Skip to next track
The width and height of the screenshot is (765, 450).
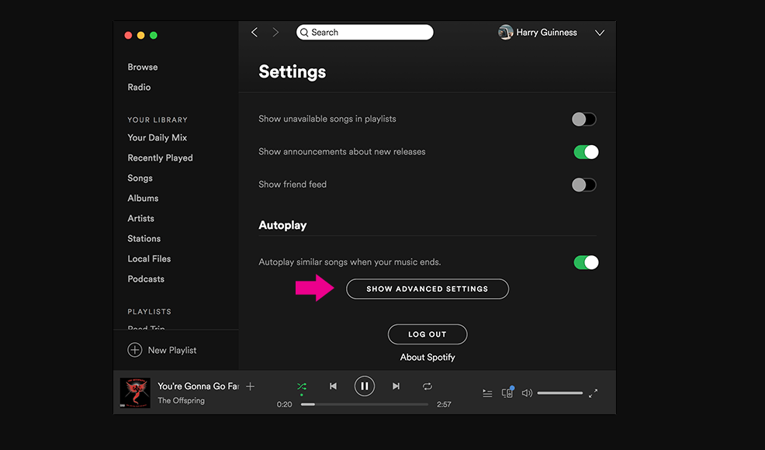[x=396, y=386]
